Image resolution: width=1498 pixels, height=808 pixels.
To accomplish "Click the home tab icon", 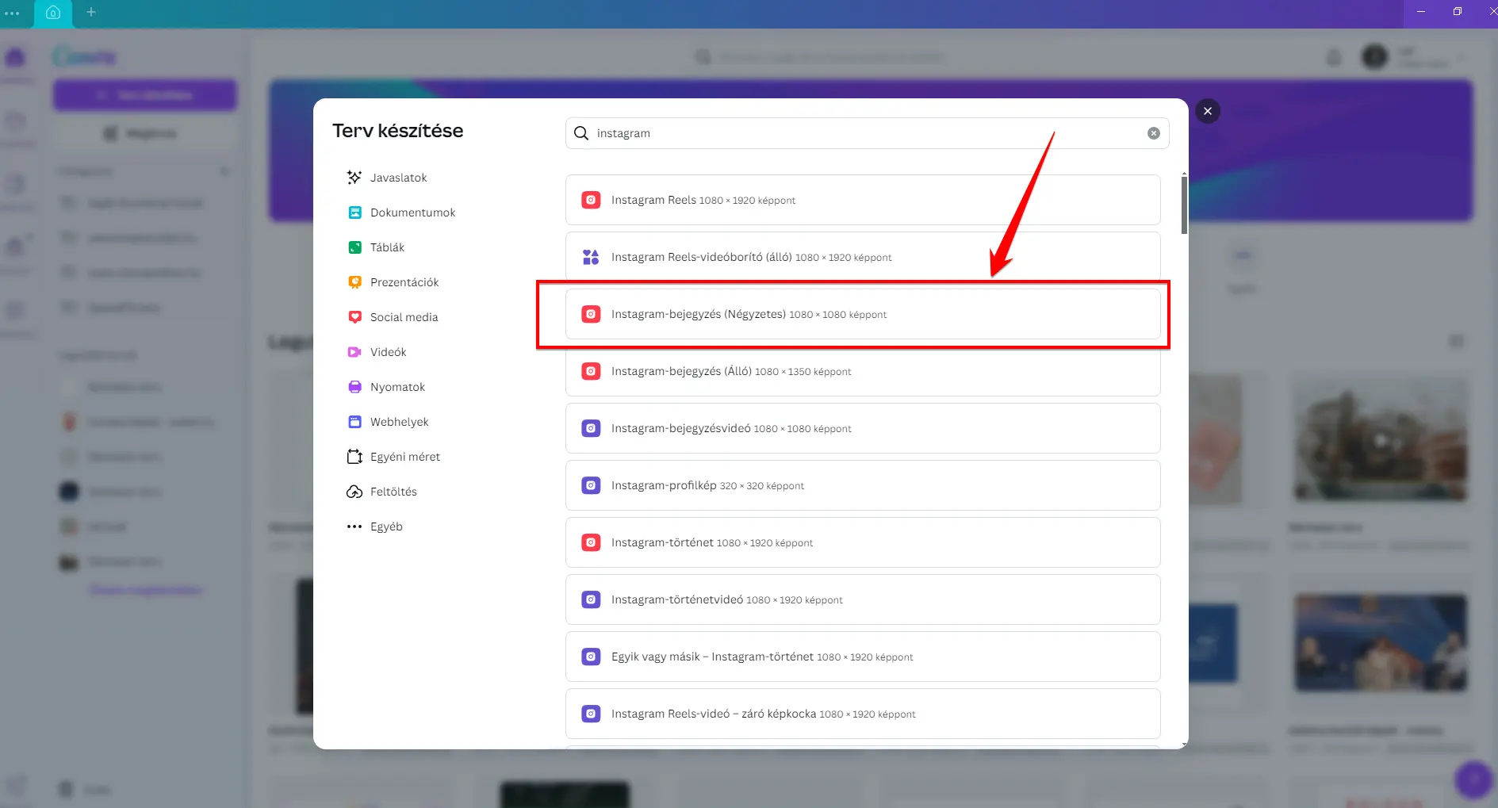I will [x=53, y=13].
